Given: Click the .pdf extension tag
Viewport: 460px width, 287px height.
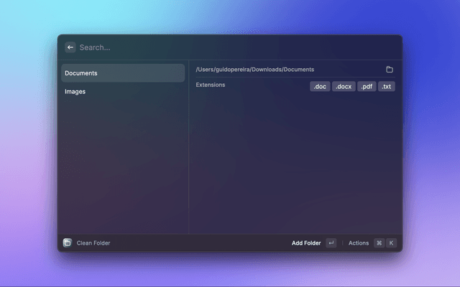Looking at the screenshot, I should tap(367, 87).
